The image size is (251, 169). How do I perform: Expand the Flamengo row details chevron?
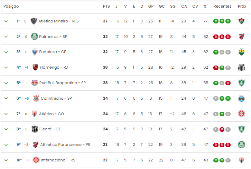(6, 68)
